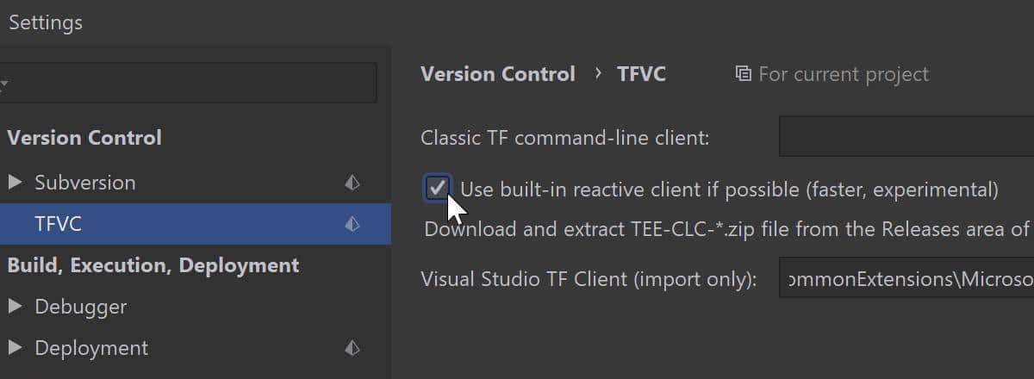
Task: Open the Deployment settings page
Action: 91,348
